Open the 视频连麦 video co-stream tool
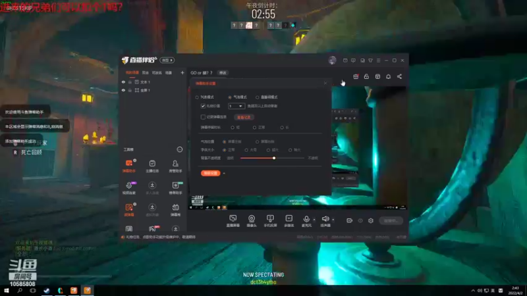 coord(128,187)
